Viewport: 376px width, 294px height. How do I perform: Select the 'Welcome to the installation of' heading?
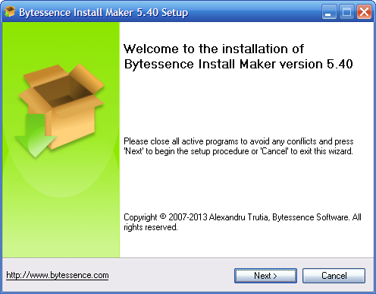click(x=214, y=49)
